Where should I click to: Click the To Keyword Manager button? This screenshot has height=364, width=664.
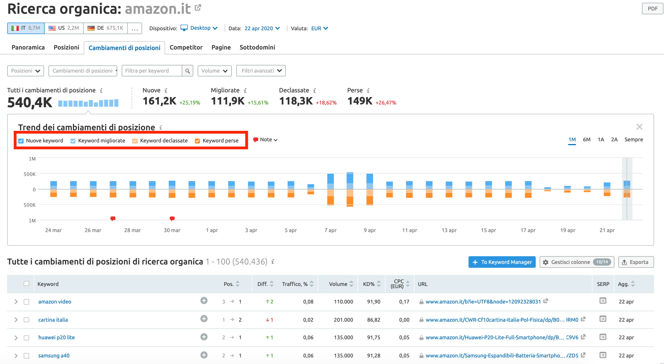(502, 262)
